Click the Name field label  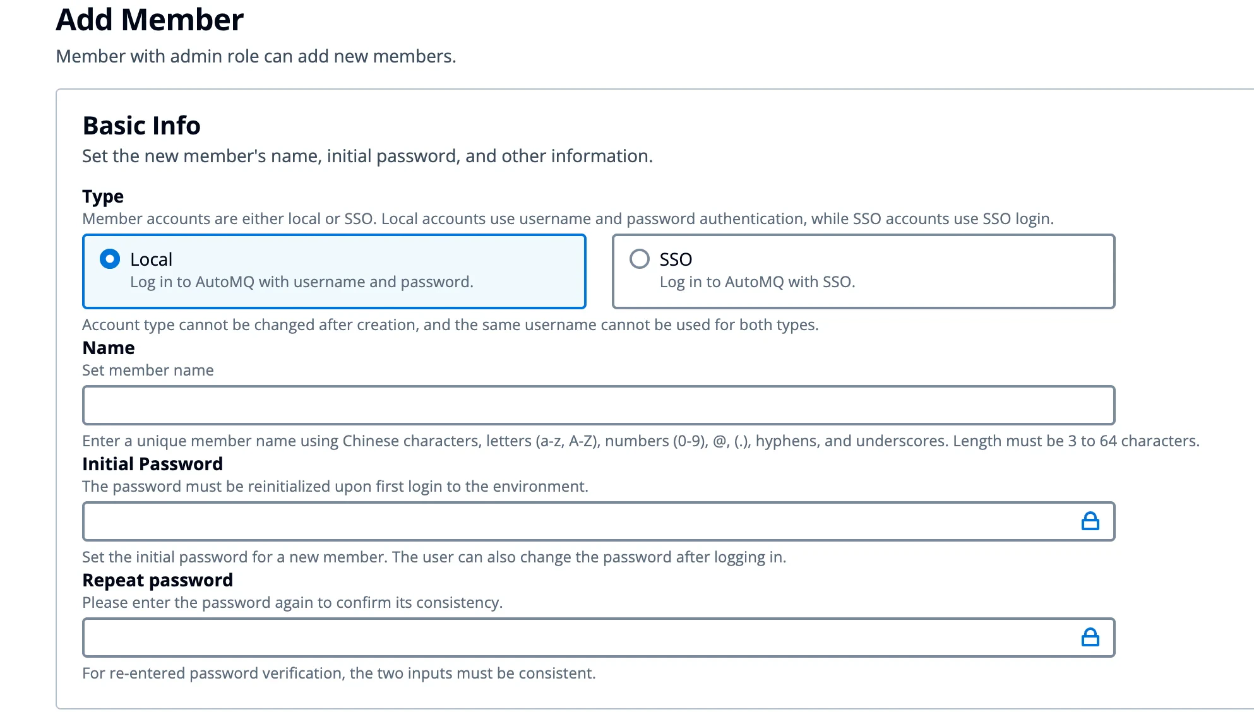[107, 347]
